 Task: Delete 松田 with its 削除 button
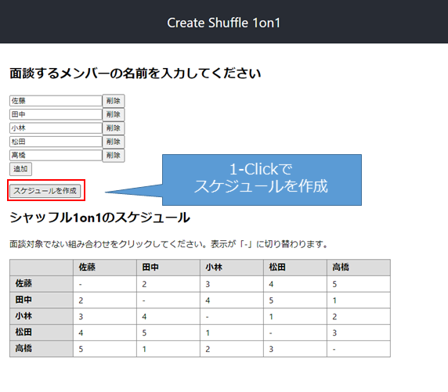(114, 142)
